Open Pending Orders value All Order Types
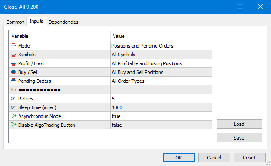271x166 pixels. 161,81
